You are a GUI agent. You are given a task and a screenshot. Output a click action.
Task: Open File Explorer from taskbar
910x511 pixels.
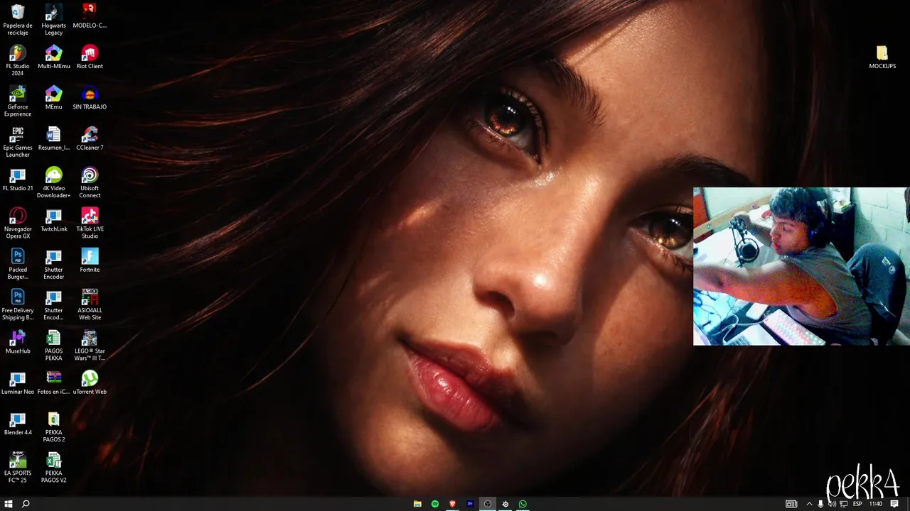[x=417, y=504]
